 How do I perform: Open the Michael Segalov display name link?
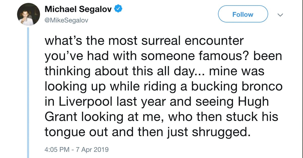[x=79, y=10]
